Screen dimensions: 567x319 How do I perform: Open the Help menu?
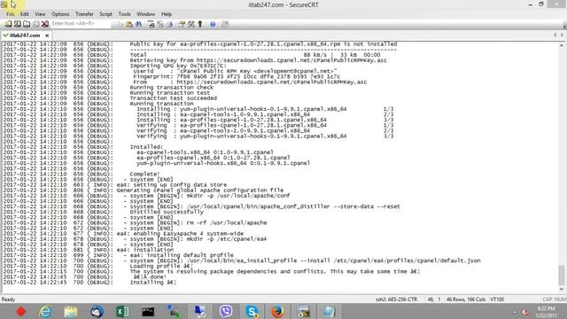point(167,14)
